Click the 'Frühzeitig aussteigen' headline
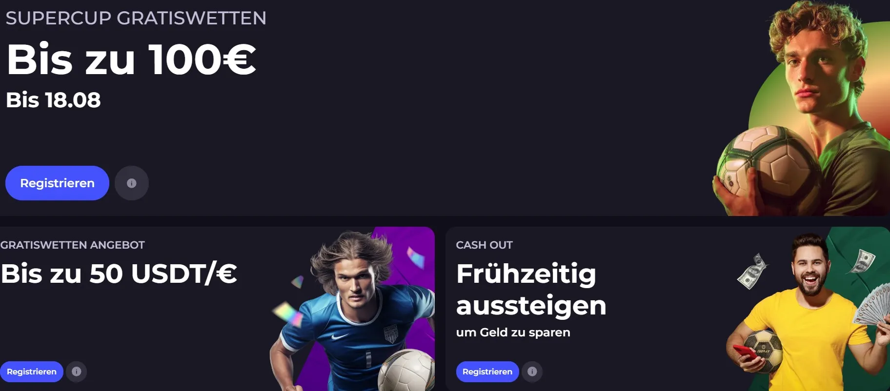Image resolution: width=890 pixels, height=391 pixels. click(531, 290)
